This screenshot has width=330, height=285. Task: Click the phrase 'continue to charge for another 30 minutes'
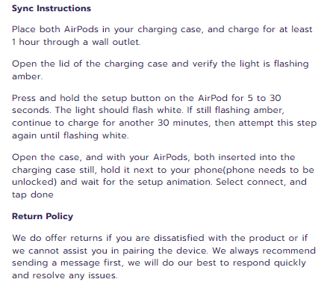click(110, 123)
